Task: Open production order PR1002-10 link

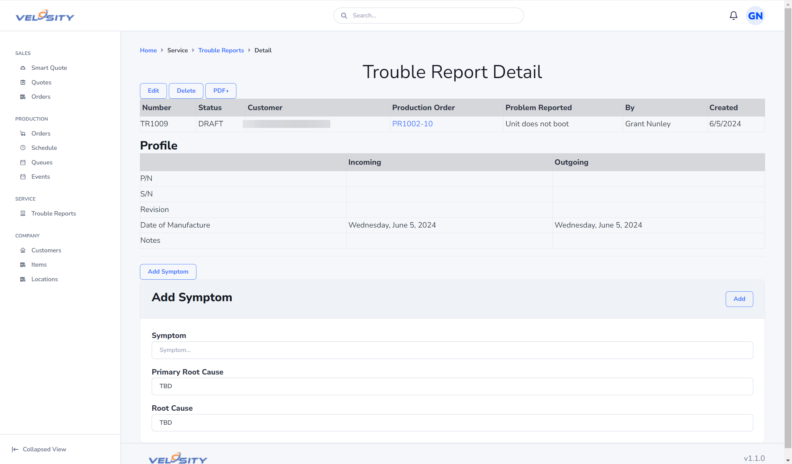Action: (412, 124)
